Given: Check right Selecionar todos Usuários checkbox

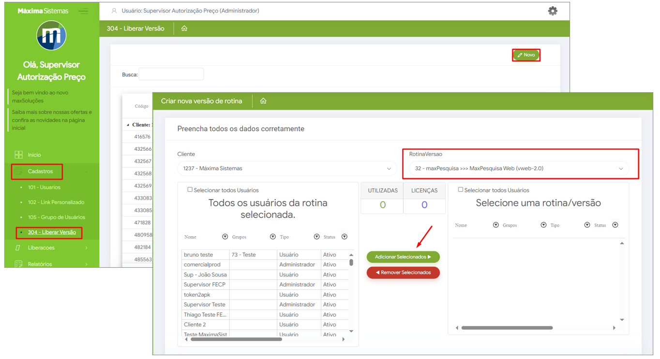Looking at the screenshot, I should 461,190.
